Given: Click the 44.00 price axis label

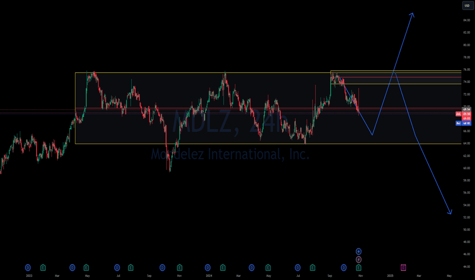Looking at the screenshot, I should tap(466, 266).
